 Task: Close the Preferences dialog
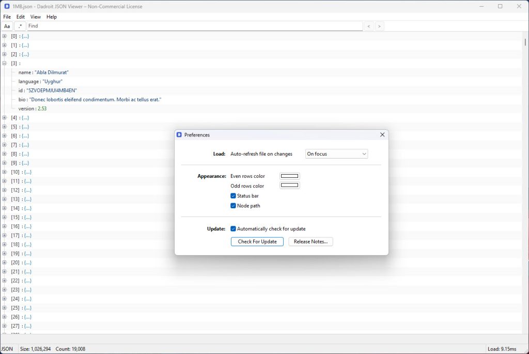click(x=382, y=135)
